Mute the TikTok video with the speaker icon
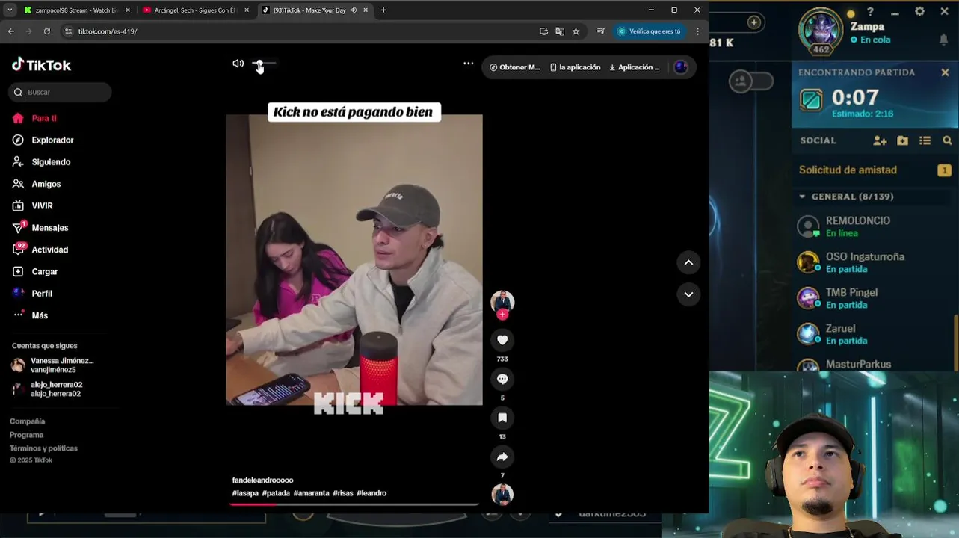Image resolution: width=959 pixels, height=538 pixels. 238,64
